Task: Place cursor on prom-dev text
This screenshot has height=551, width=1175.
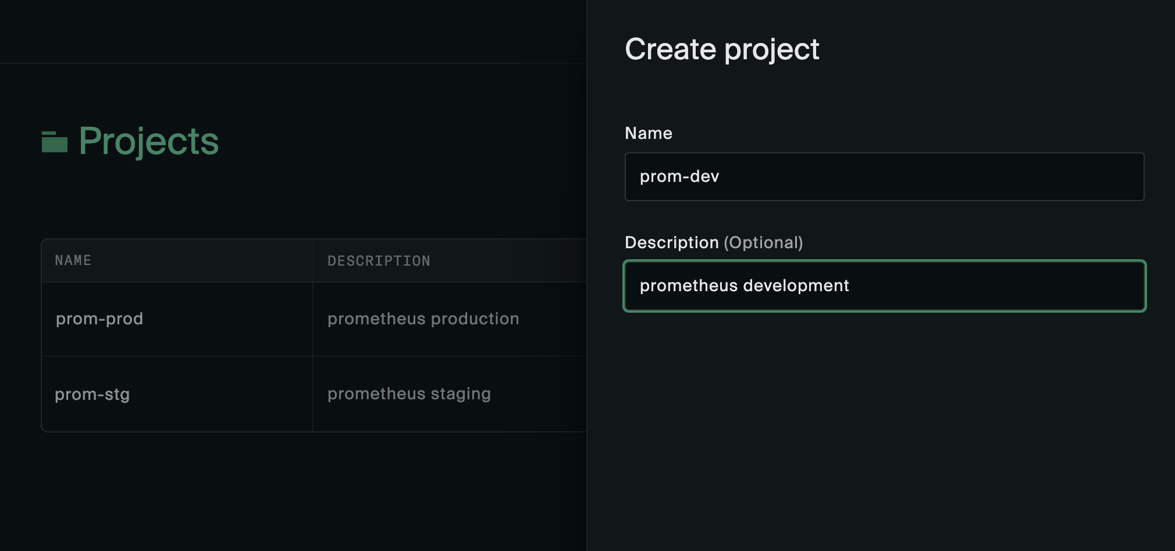Action: tap(679, 177)
